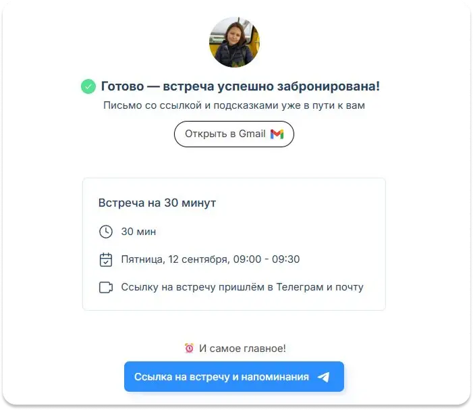Click Ссылка на встречу и напоминания button
The height and width of the screenshot is (410, 473).
(x=234, y=376)
